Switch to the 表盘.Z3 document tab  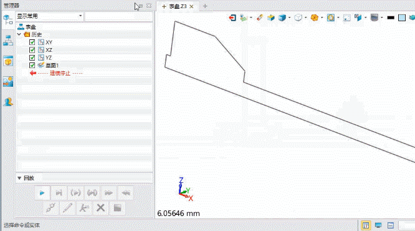point(178,6)
